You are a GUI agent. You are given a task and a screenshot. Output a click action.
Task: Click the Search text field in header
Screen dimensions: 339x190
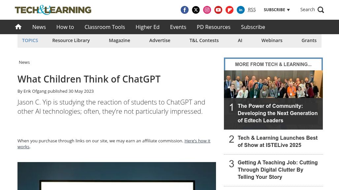[307, 10]
